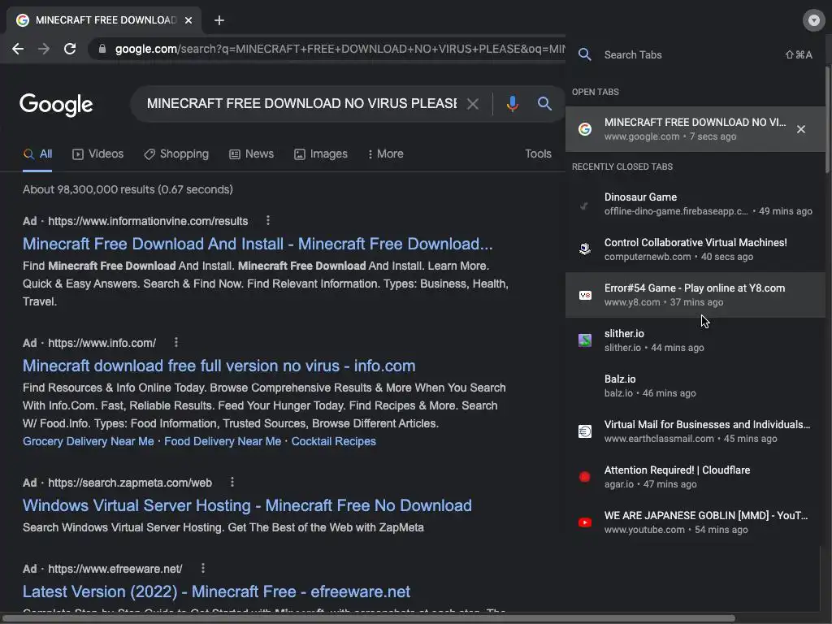832x624 pixels.
Task: Reopen Attention Required Cloudflare tab
Action: [x=695, y=477]
